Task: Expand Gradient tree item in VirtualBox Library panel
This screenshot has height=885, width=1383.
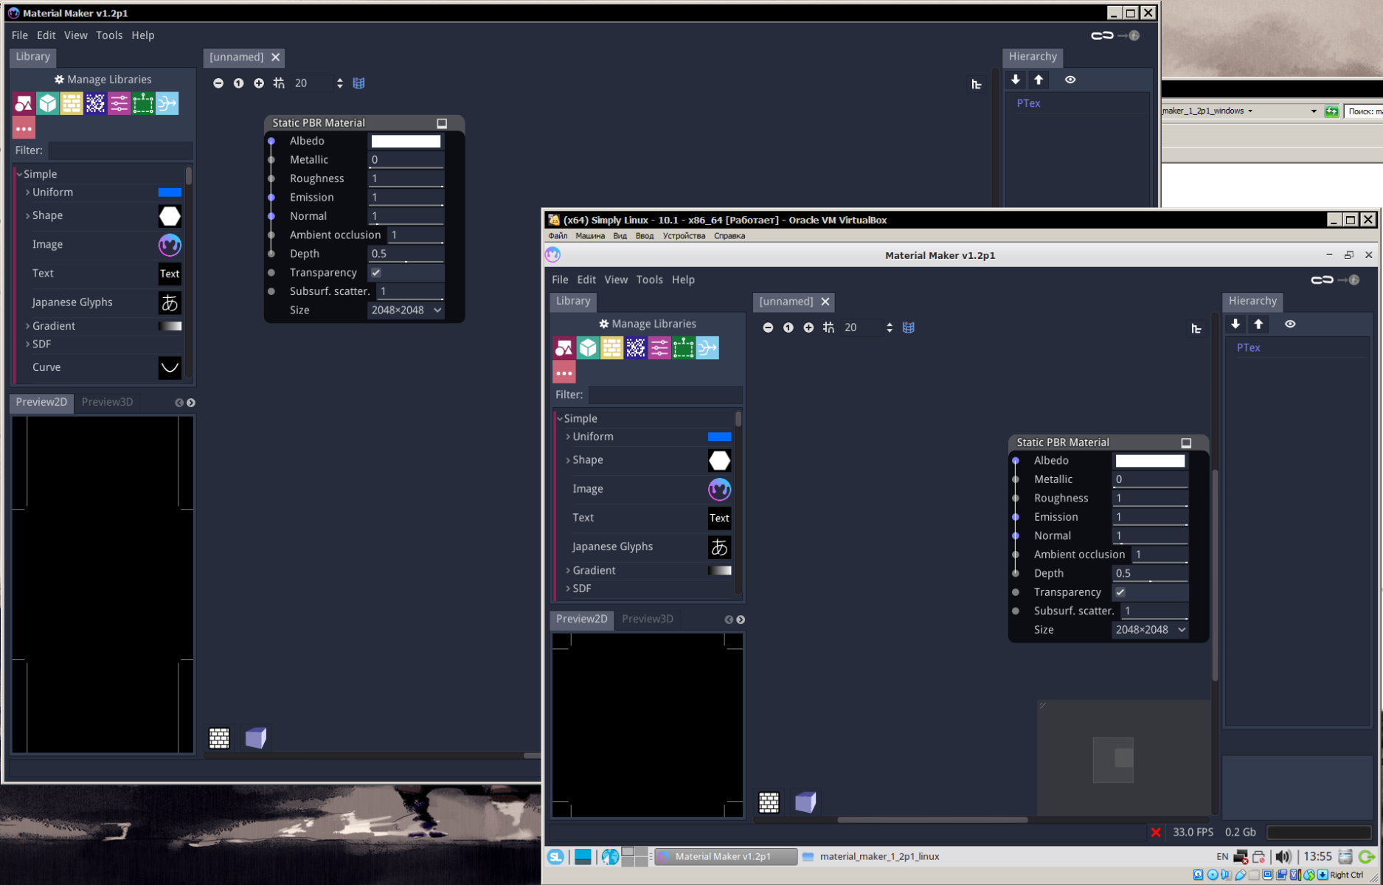Action: click(x=568, y=570)
